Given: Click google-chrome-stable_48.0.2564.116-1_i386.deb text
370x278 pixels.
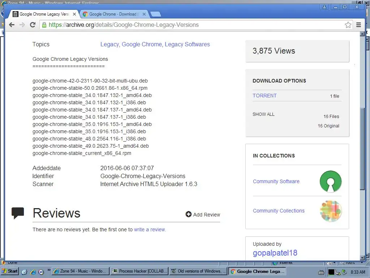Looking at the screenshot, I should (x=89, y=139).
